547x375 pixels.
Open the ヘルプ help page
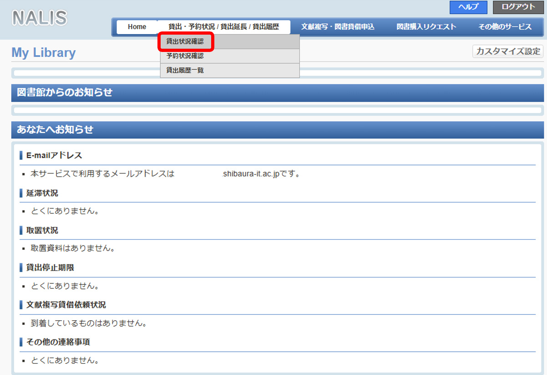[468, 7]
